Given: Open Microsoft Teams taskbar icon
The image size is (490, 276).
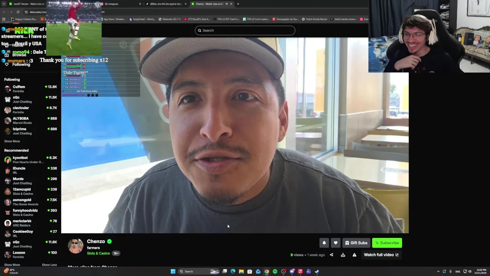Looking at the screenshot, I should click(x=309, y=271).
